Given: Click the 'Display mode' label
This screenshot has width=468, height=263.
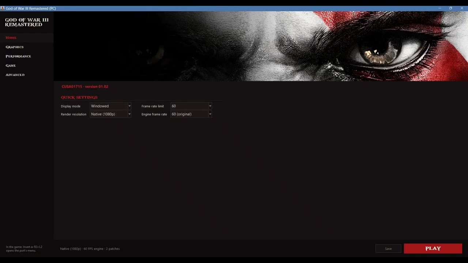Looking at the screenshot, I should (71, 106).
